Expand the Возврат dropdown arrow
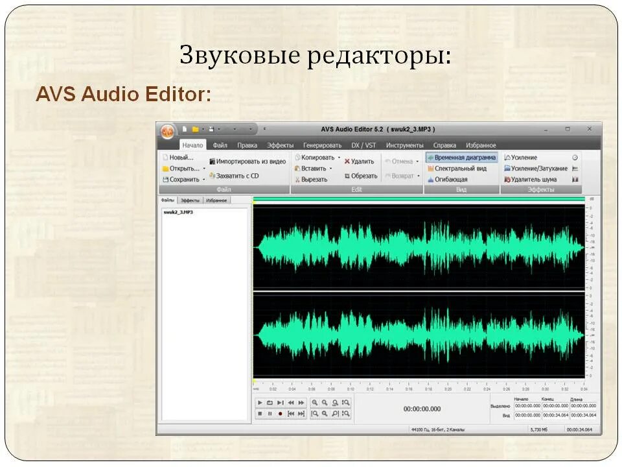The width and height of the screenshot is (622, 467). [419, 176]
